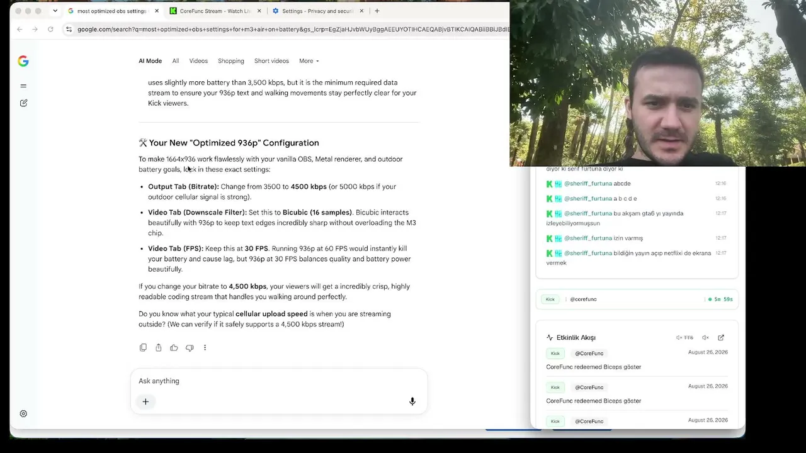The height and width of the screenshot is (453, 806).
Task: View site information in address bar
Action: pyautogui.click(x=68, y=29)
